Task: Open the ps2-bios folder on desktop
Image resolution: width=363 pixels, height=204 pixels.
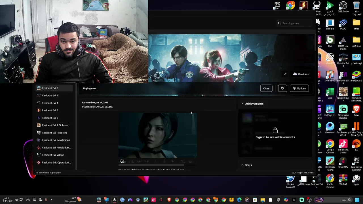Action: pos(356,42)
